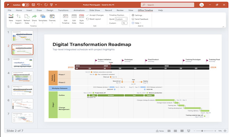233x137 pixels.
Task: Select slide 5 thumbnail
Action: (22, 90)
